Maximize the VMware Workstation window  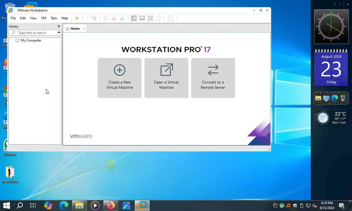coord(261,10)
